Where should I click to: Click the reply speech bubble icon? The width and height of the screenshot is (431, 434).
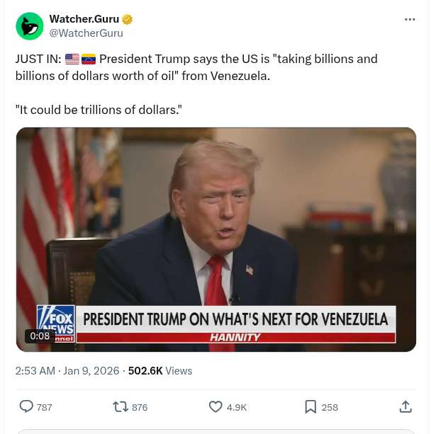[x=26, y=406]
